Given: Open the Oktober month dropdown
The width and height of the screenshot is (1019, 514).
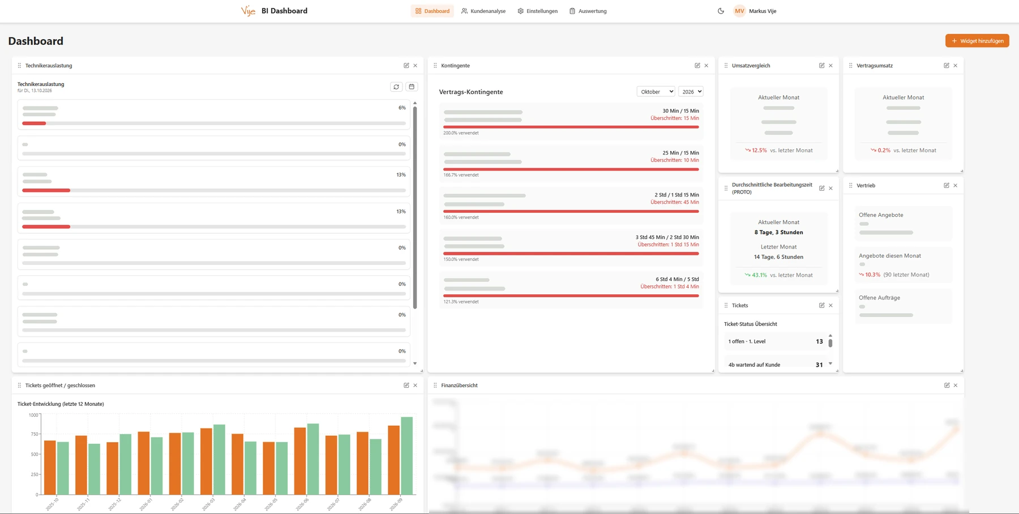Looking at the screenshot, I should 656,92.
